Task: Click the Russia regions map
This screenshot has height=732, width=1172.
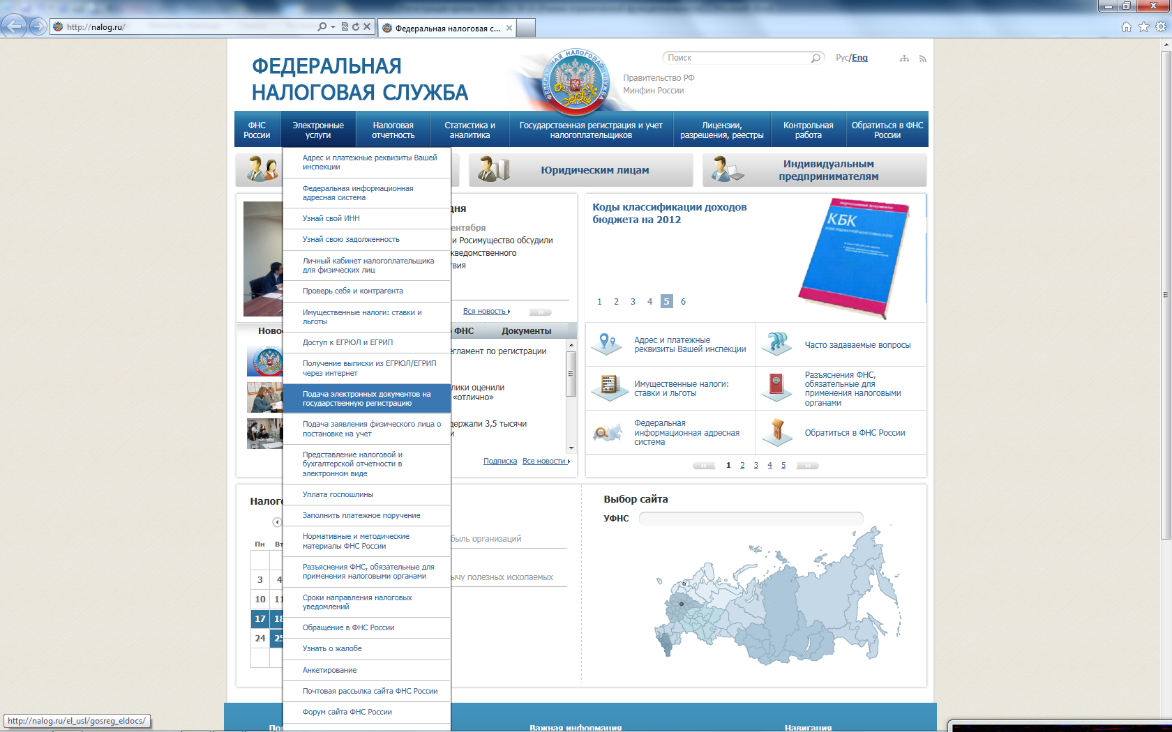Action: pyautogui.click(x=778, y=596)
